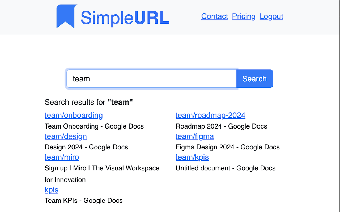
Task: Select "Untitled document - Google Docs" text
Action: tap(226, 168)
